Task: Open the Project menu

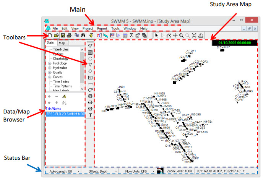Action: pyautogui.click(x=88, y=28)
